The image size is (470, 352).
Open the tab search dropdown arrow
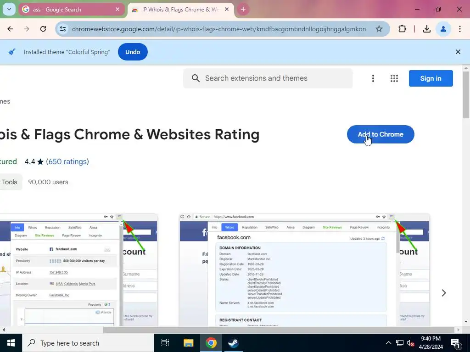[x=9, y=9]
